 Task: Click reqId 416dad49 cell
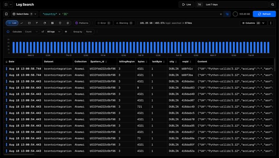coord(188,94)
